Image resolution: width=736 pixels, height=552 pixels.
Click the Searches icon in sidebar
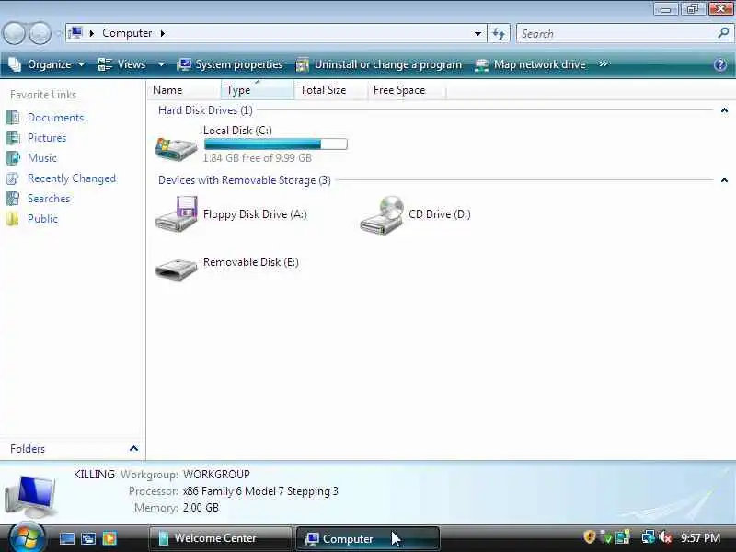13,199
